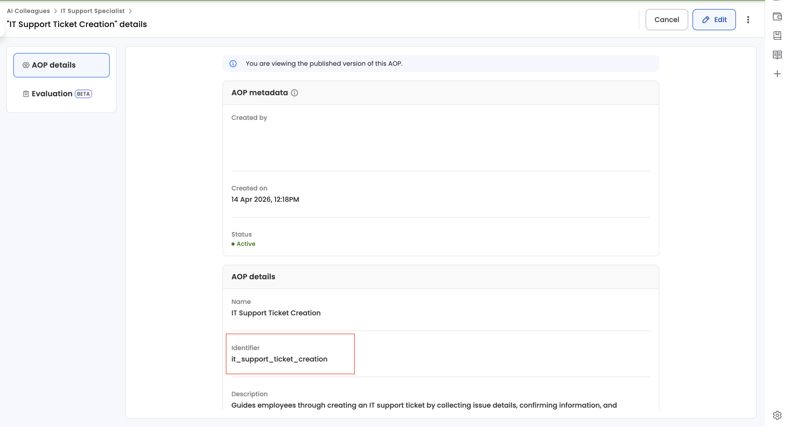Click the published version info icon

click(x=233, y=64)
